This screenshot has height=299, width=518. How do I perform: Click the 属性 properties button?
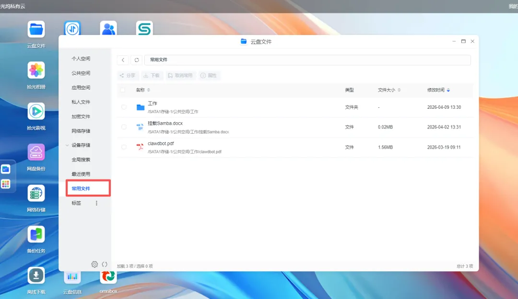[x=209, y=76]
